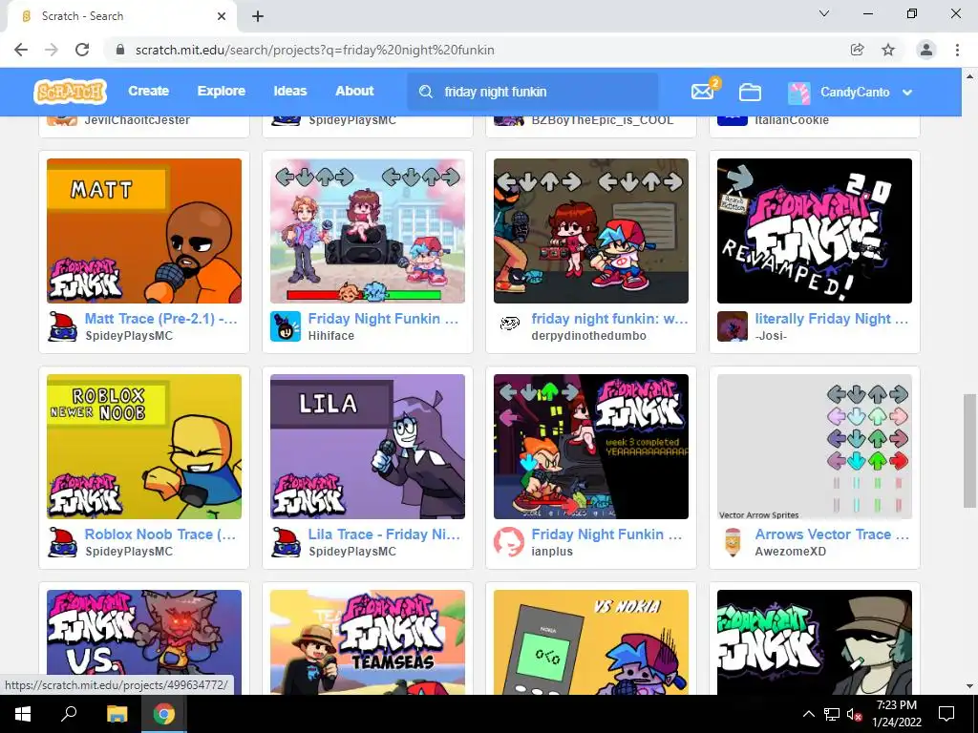The image size is (978, 733).
Task: Open the My Stuff folder icon
Action: click(750, 92)
